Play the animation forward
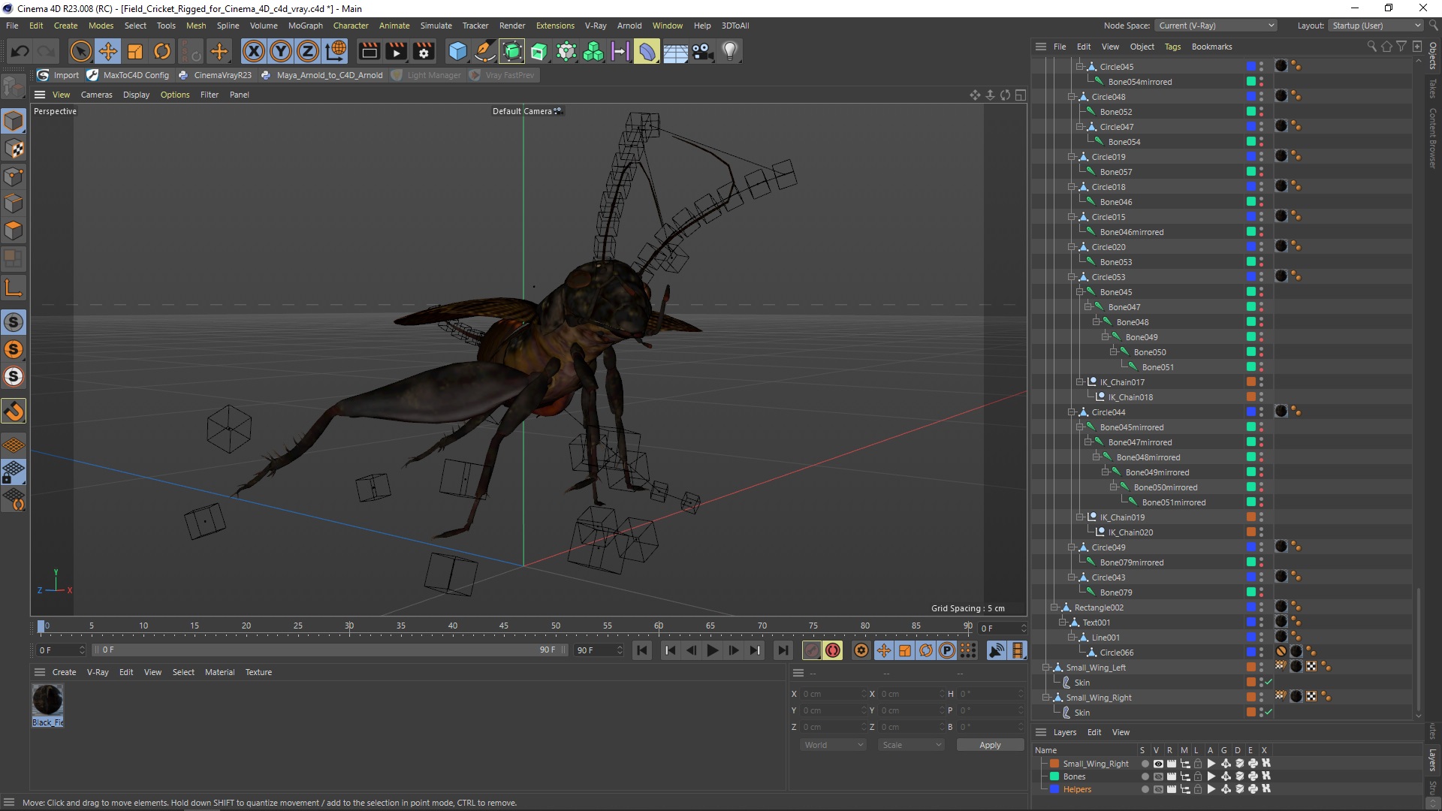Viewport: 1442px width, 811px height. (713, 650)
